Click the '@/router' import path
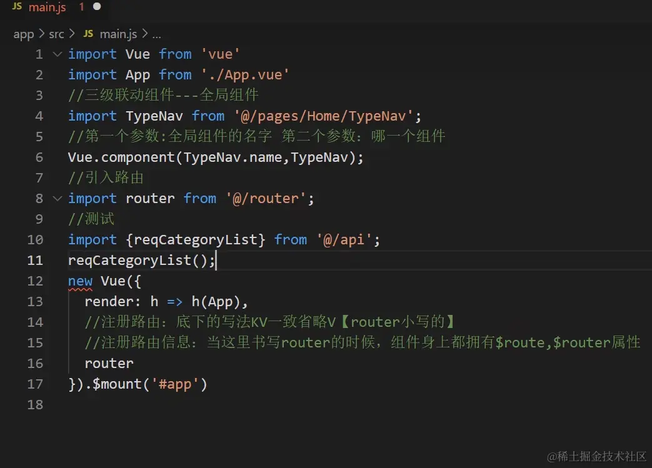Screen dimensions: 652x468 pos(266,199)
